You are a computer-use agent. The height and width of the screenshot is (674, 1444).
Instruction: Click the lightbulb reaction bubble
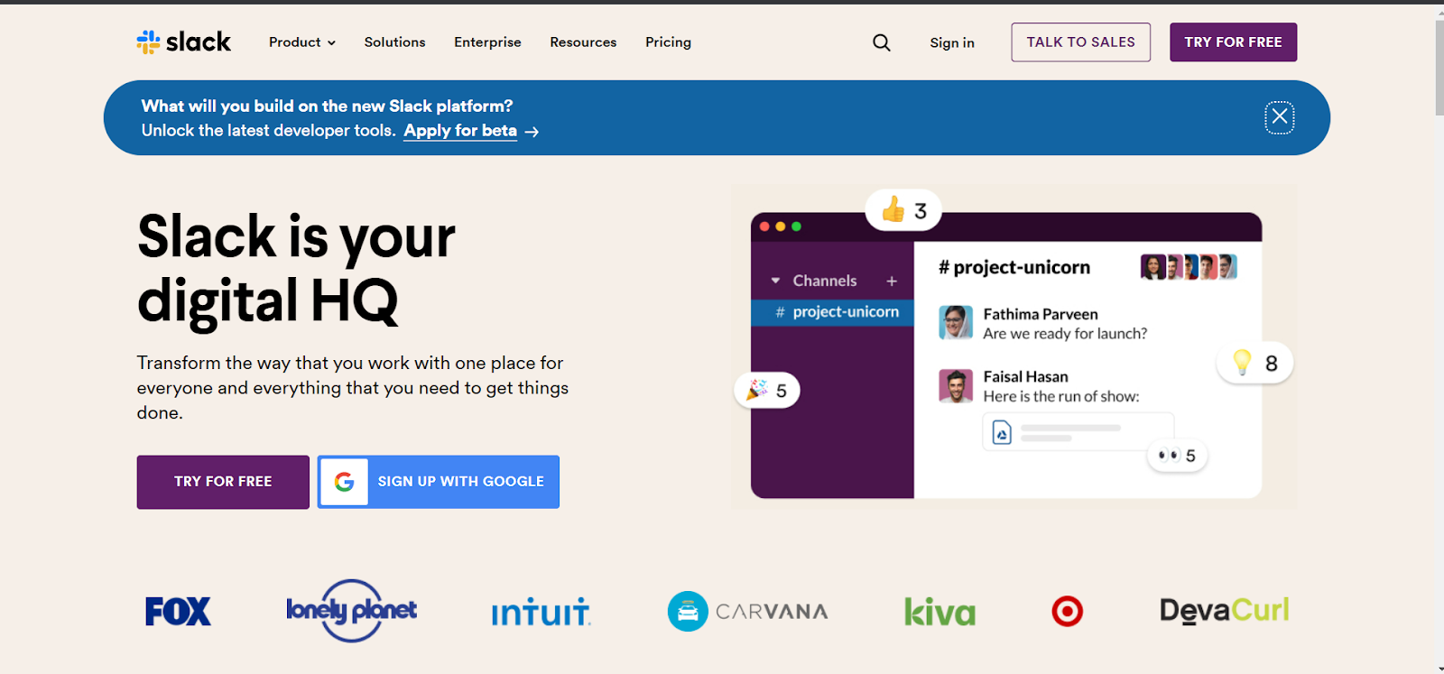pos(1255,363)
